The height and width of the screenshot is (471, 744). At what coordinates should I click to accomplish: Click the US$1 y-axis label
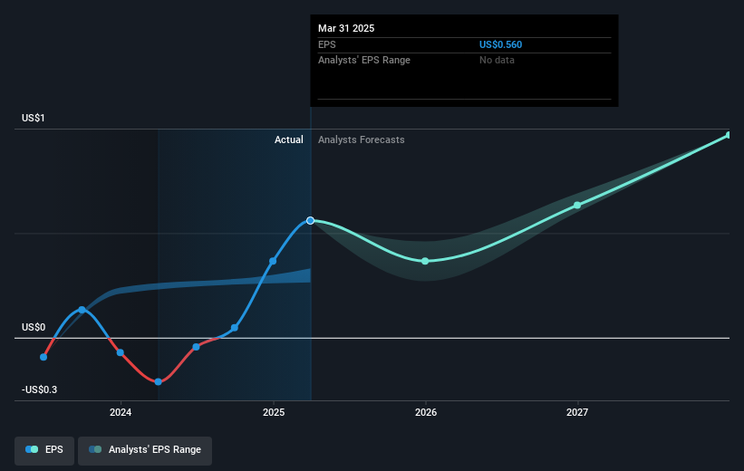(x=34, y=118)
